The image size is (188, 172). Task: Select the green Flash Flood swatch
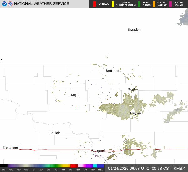pos(139,4)
